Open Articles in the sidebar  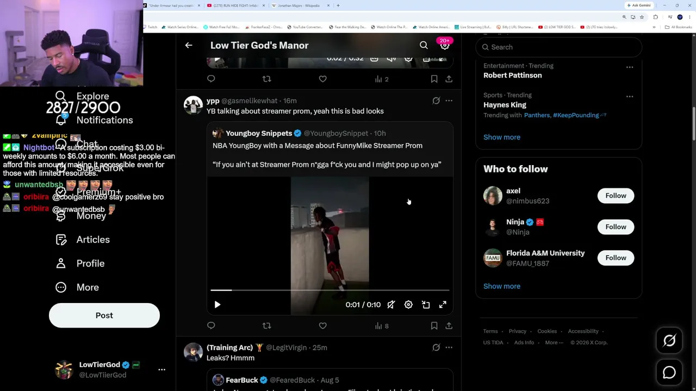(83, 239)
